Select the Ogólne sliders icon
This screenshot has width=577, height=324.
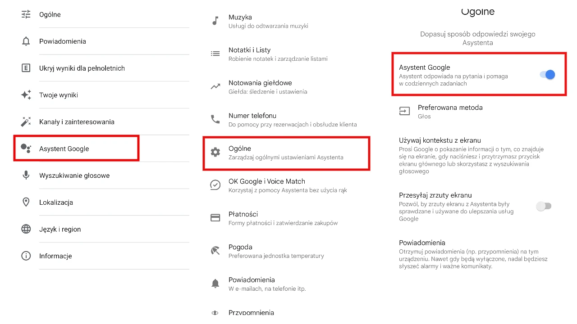26,14
